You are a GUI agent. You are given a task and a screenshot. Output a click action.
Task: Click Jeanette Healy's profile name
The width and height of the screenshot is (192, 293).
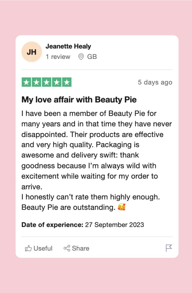point(68,46)
